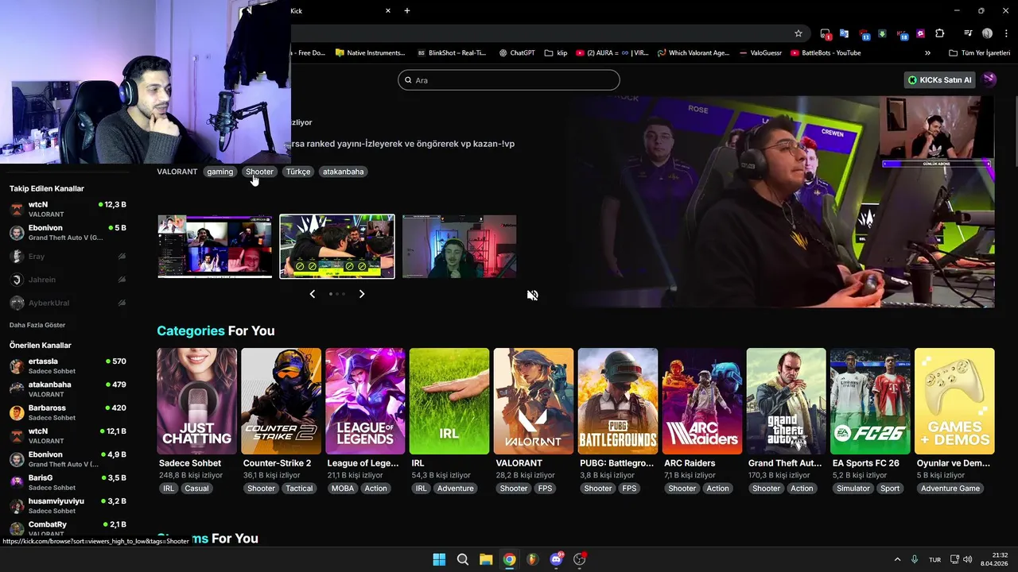Open BlinkShot bookmark
This screenshot has height=572, width=1018.
coord(451,53)
